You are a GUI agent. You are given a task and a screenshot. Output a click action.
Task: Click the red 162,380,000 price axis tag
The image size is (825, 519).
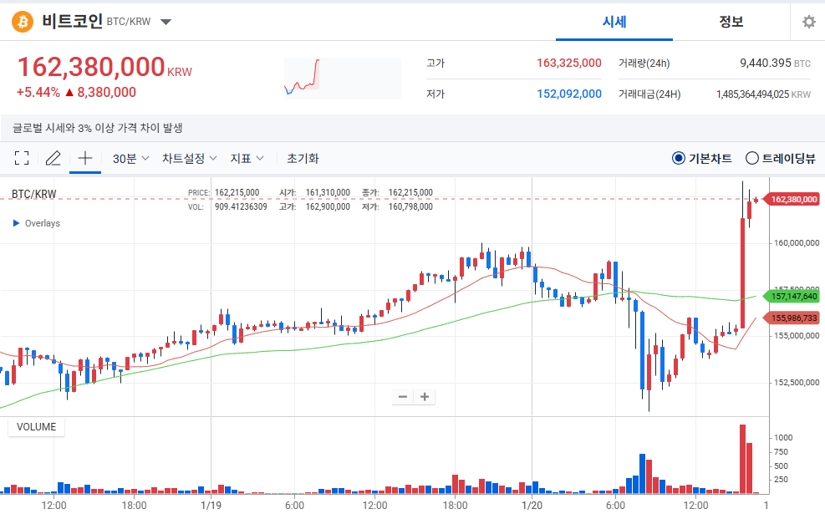tap(793, 199)
